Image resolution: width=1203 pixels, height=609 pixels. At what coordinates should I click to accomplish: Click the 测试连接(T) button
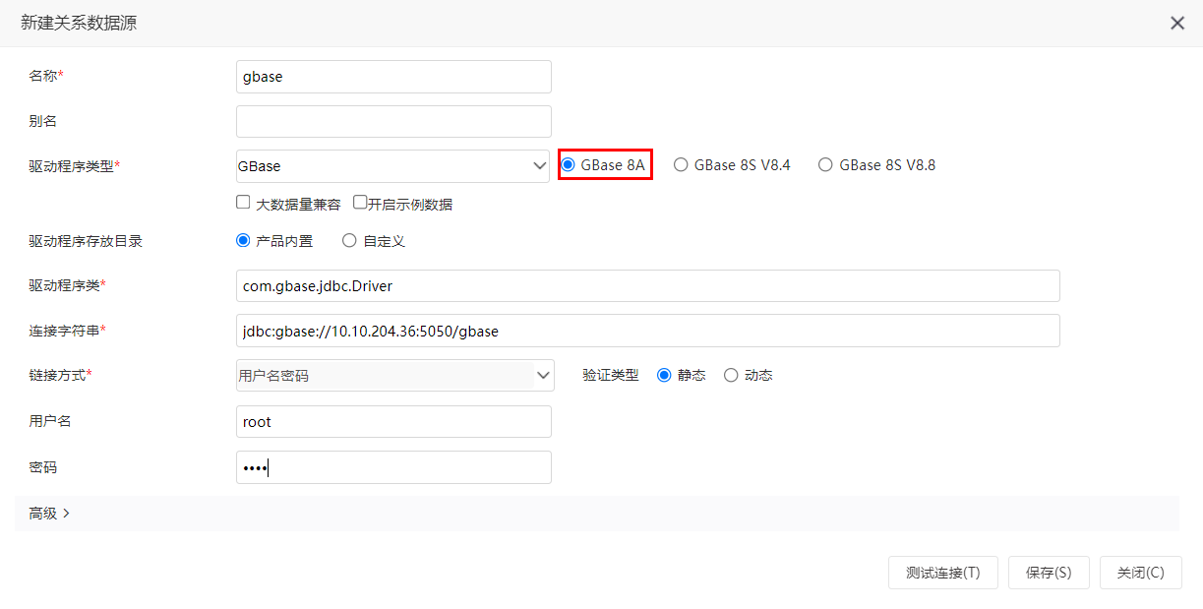[x=943, y=573]
